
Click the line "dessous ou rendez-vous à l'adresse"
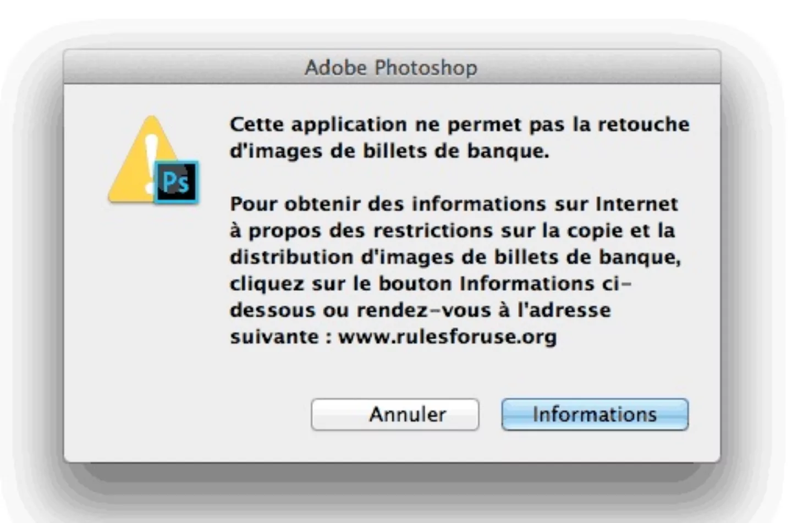[420, 310]
